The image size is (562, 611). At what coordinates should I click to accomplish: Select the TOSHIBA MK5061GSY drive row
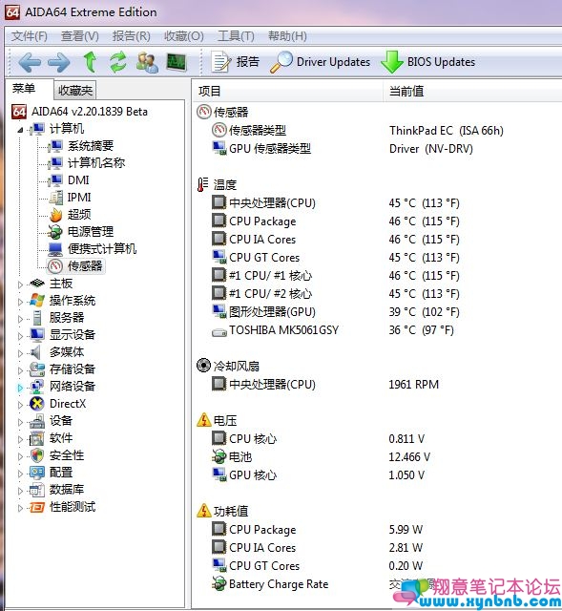[x=333, y=330]
